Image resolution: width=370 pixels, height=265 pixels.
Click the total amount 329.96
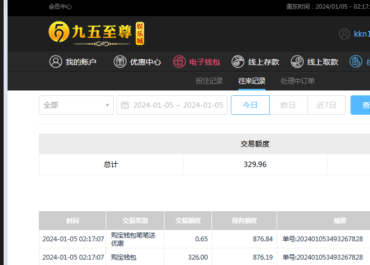pos(255,164)
